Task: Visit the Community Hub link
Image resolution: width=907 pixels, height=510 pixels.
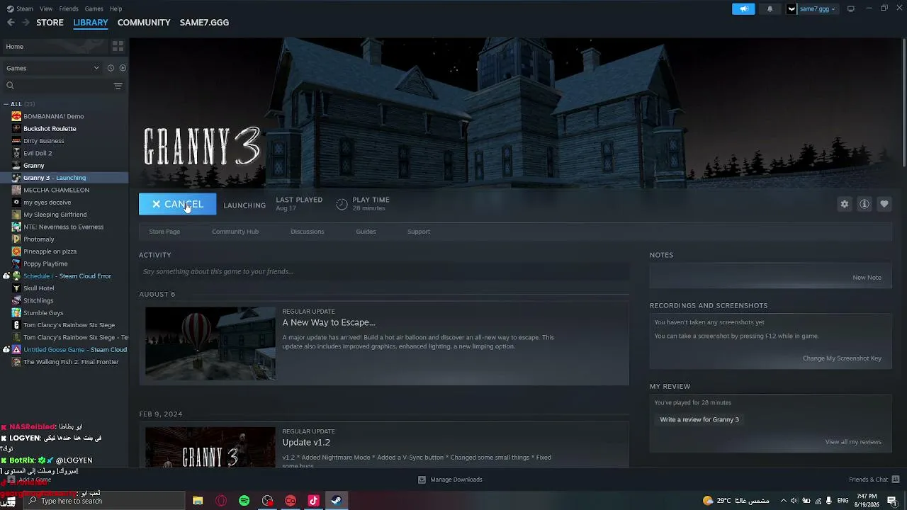Action: [235, 232]
